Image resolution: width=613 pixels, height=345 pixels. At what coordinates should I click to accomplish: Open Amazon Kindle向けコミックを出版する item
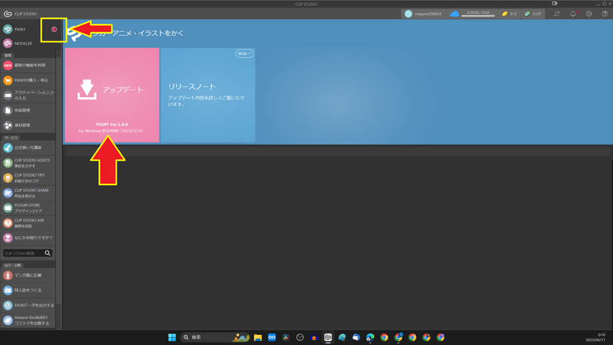(x=28, y=320)
